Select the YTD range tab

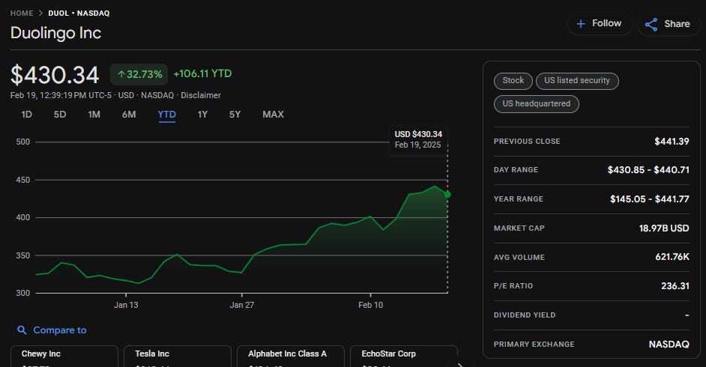pos(166,115)
